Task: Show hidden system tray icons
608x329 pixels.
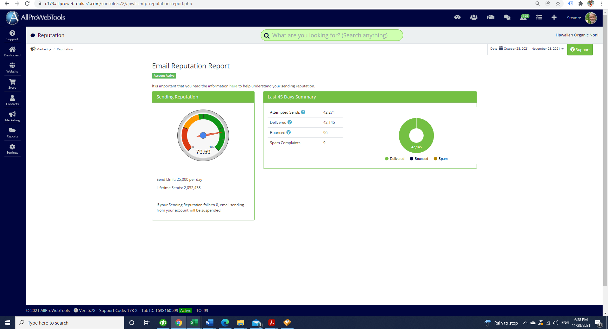Action: 525,323
